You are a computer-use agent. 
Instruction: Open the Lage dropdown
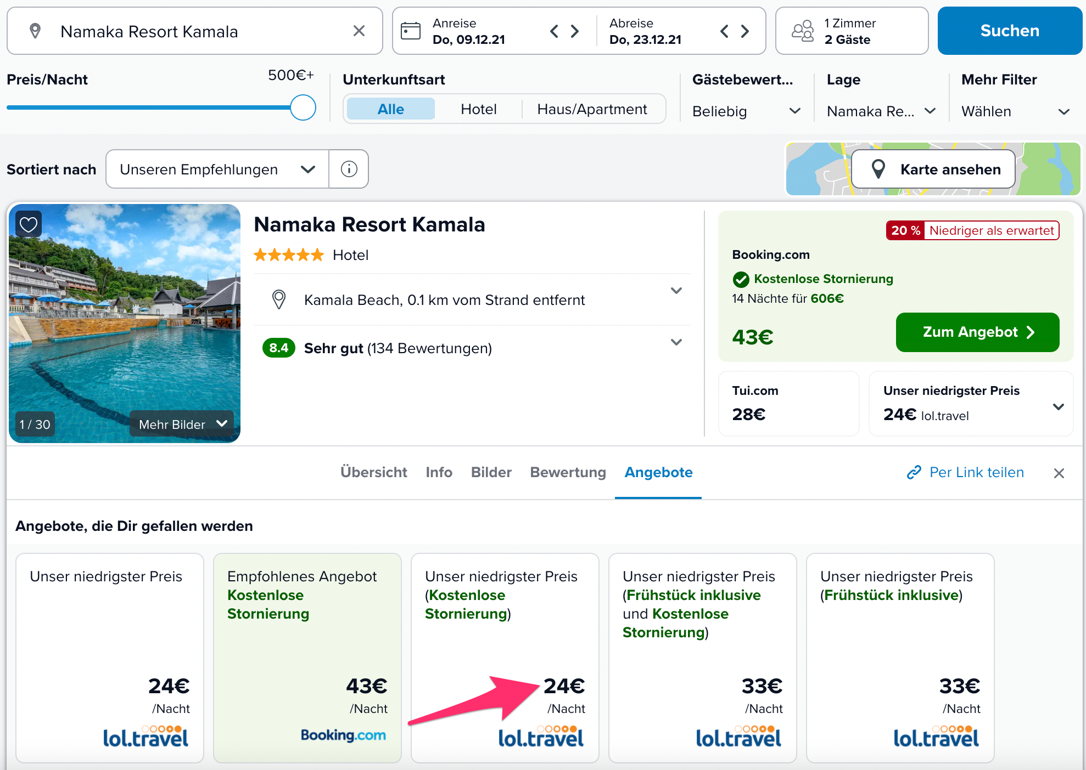881,111
